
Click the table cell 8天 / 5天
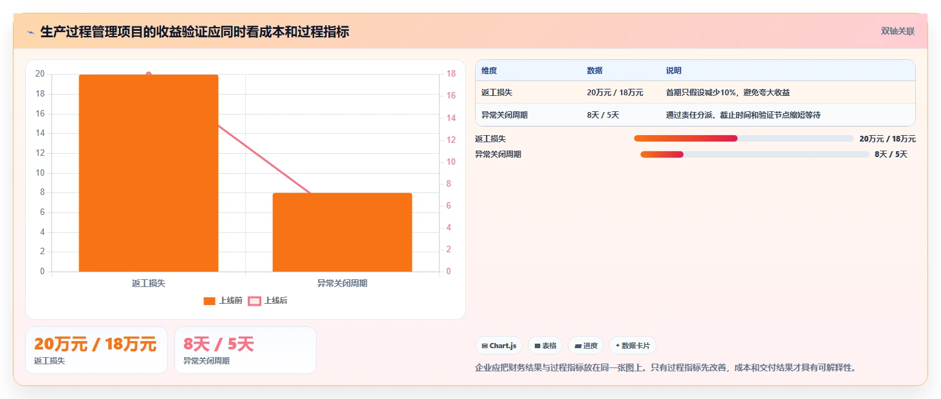click(x=603, y=115)
